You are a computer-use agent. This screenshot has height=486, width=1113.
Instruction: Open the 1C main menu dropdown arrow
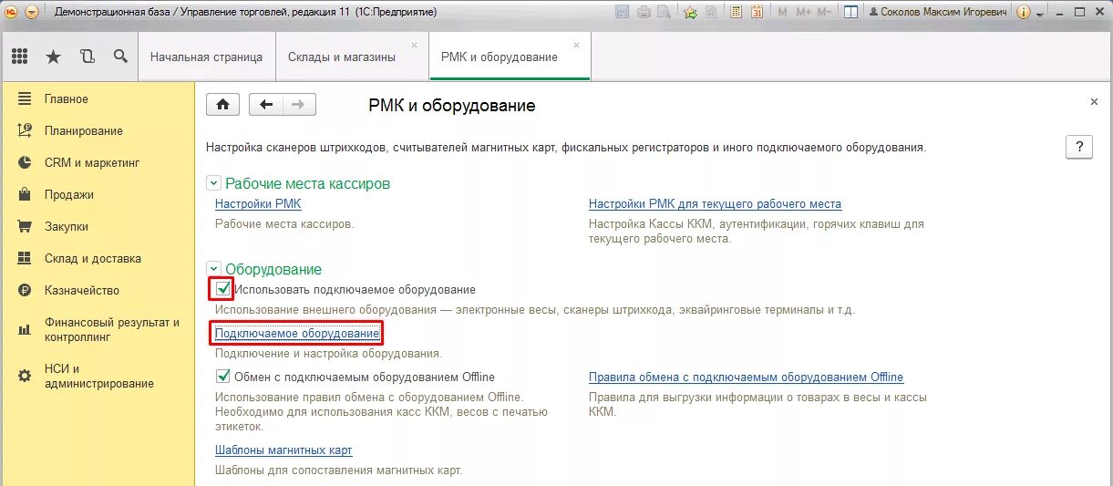click(32, 13)
